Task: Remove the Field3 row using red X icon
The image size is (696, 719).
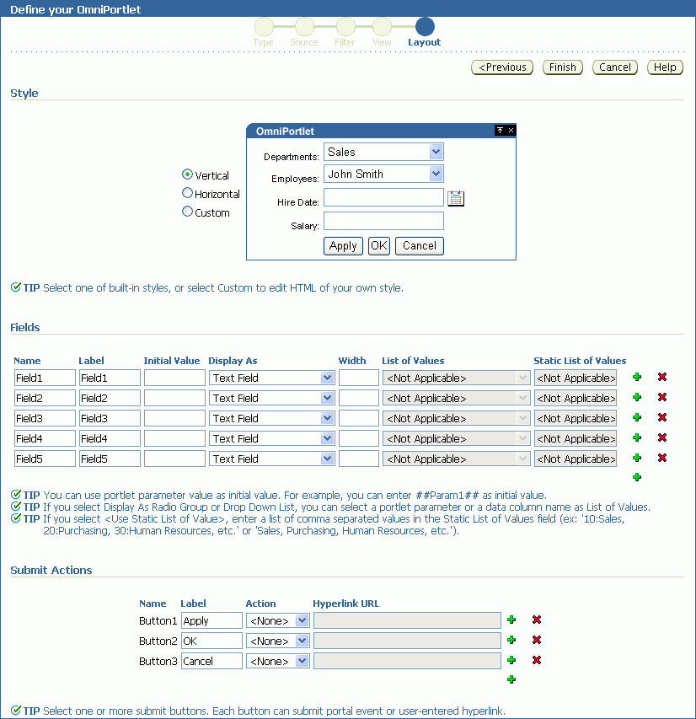Action: tap(662, 417)
